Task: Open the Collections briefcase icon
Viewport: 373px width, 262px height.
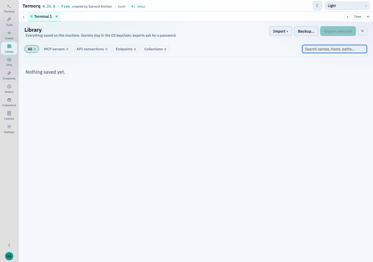Action: [9, 102]
